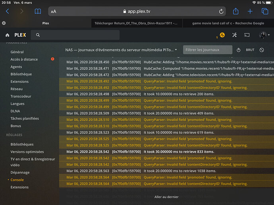Focus the Plex search field
The image size is (274, 205).
(x=75, y=35)
